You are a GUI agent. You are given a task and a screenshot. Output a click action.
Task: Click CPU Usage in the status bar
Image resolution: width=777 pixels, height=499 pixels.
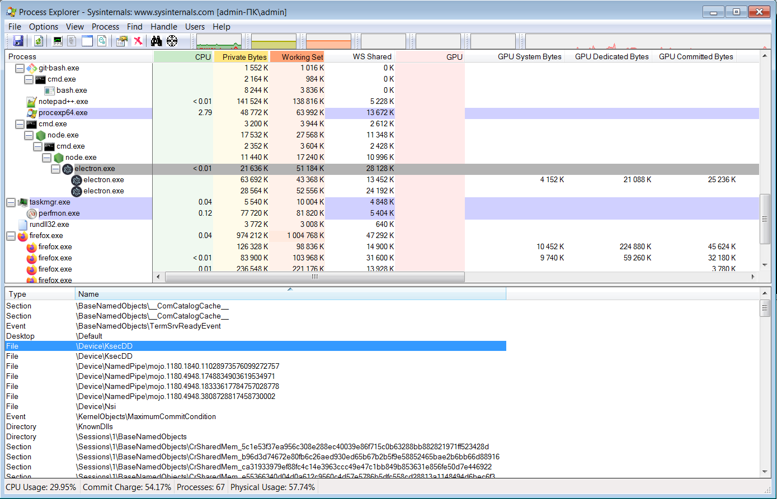coord(41,487)
